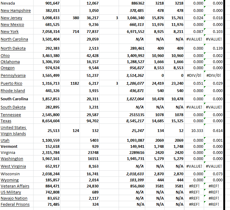Select the cell containing 7,058,314
Viewport: 230px width, 210px height.
[x=51, y=32]
